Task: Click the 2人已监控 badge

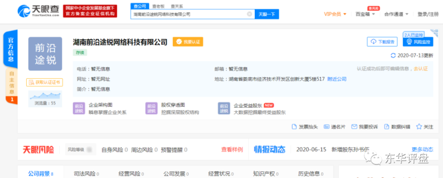Action: point(414,35)
